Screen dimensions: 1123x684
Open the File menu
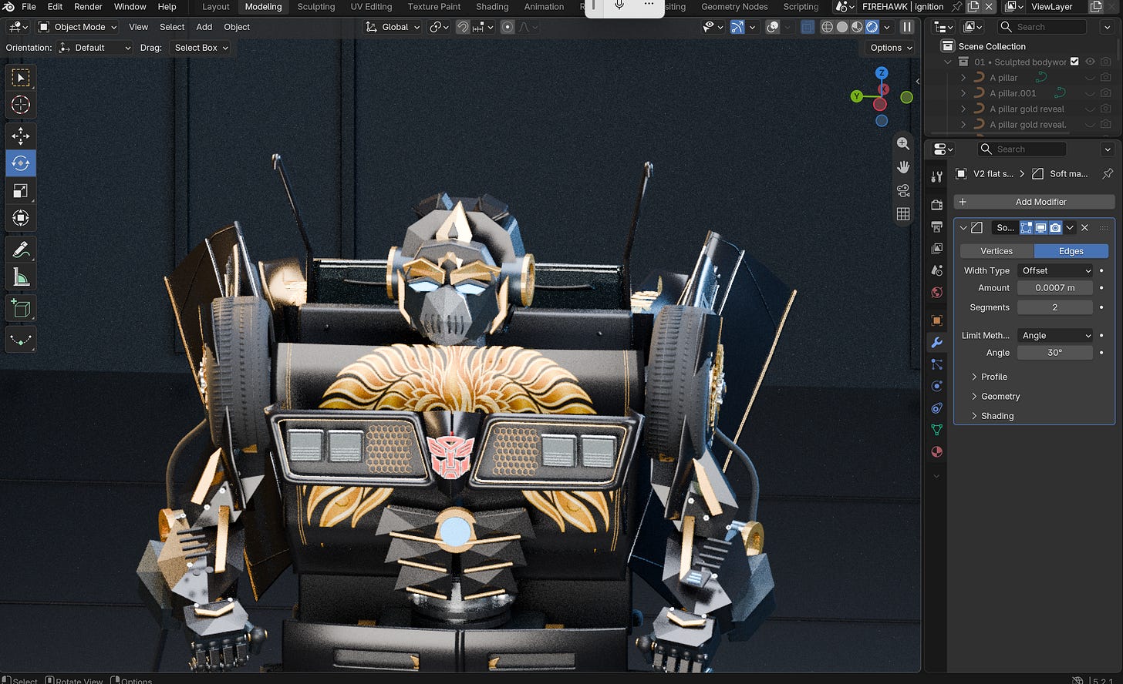(x=29, y=6)
